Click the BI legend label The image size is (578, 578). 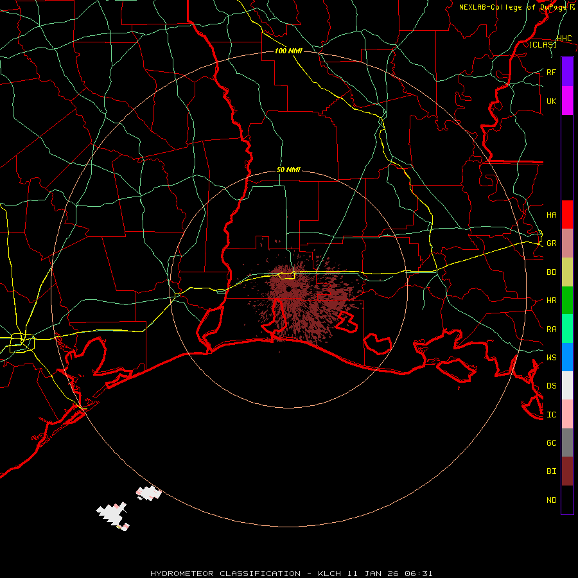tap(551, 471)
